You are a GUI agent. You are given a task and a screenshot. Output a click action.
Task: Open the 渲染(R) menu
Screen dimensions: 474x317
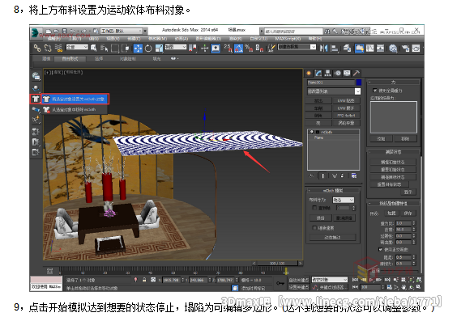pos(236,39)
